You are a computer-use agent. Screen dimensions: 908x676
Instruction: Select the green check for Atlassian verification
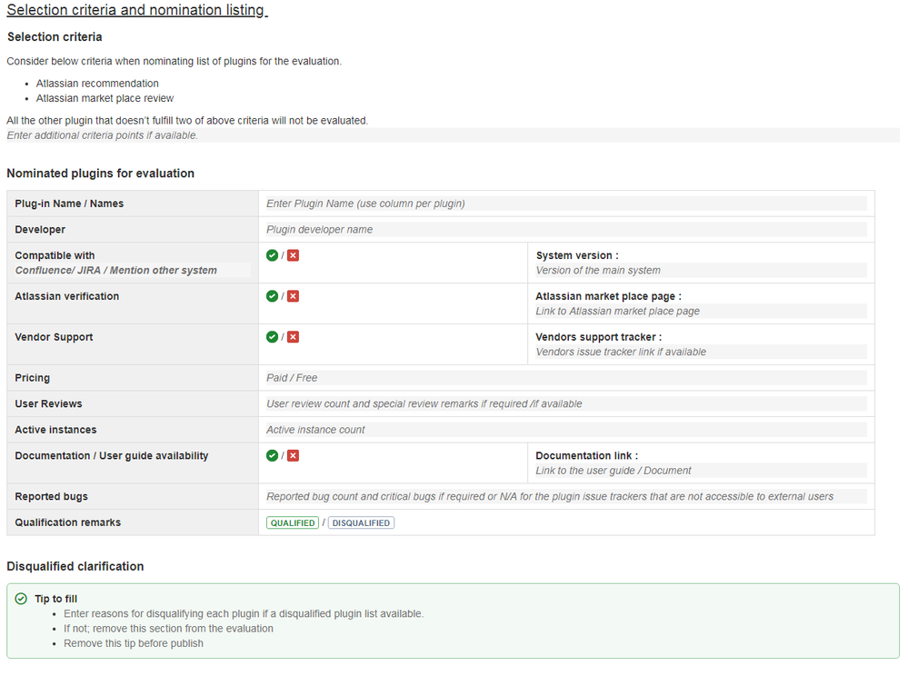(x=272, y=295)
